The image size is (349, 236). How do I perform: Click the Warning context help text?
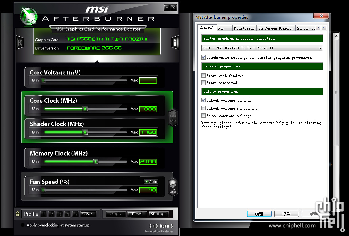[x=261, y=125]
